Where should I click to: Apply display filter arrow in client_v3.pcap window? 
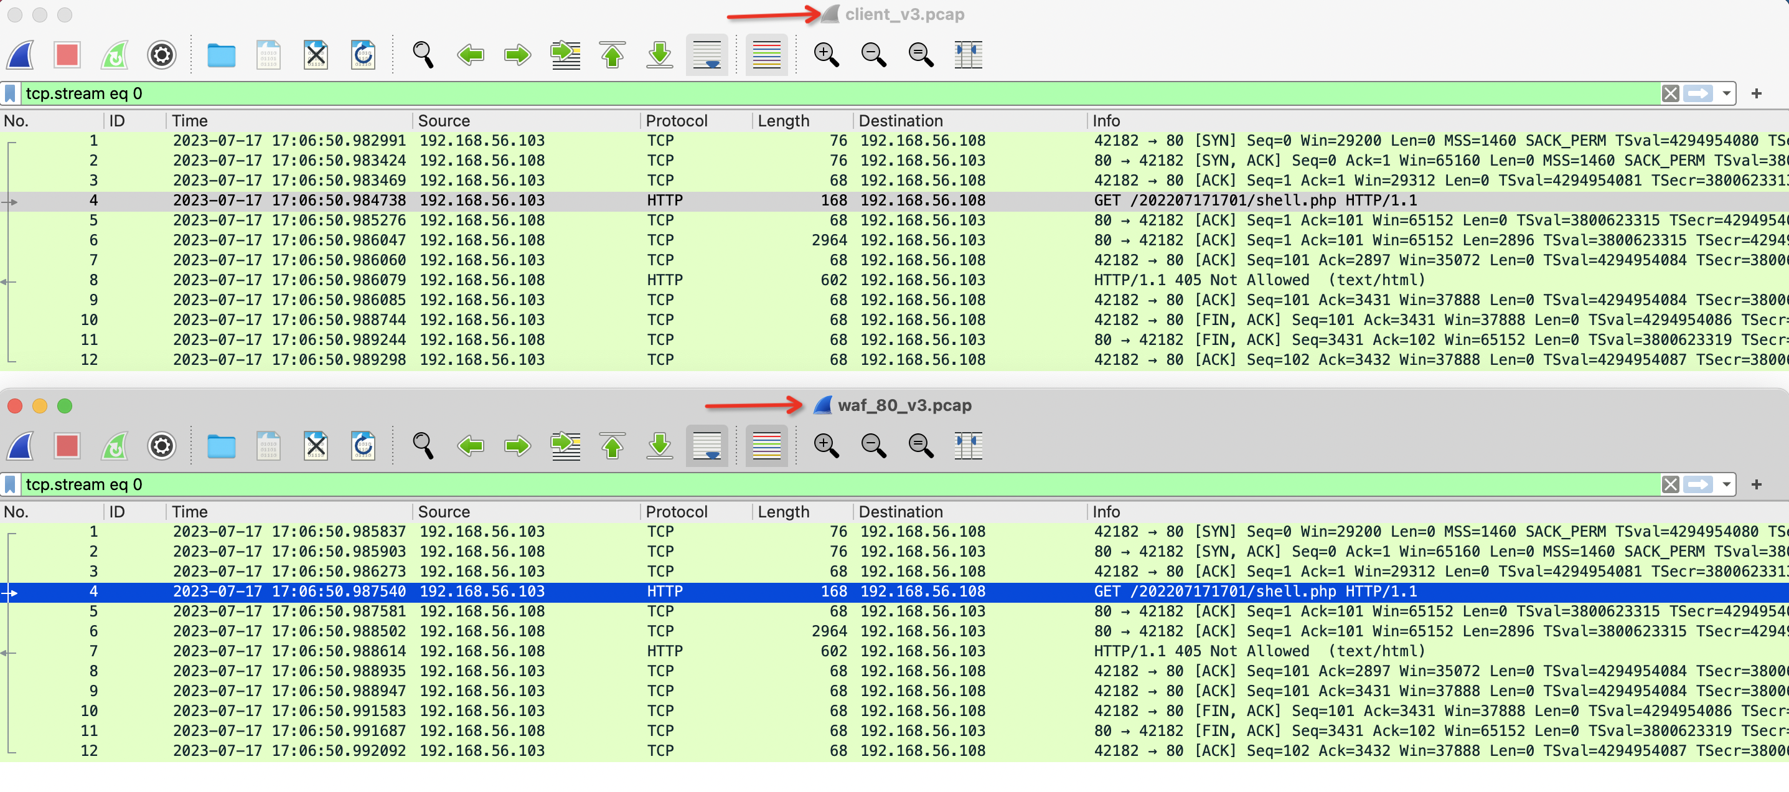coord(1698,94)
